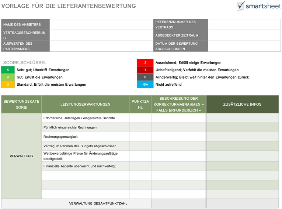This screenshot has height=209, width=282.
Task: Select the dark red score 1 swatch
Action: 145,70
